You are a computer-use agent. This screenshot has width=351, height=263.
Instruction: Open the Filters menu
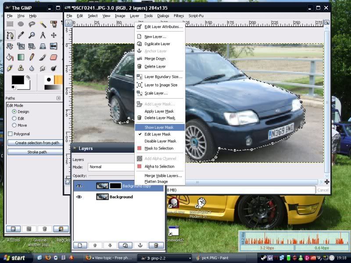[179, 16]
